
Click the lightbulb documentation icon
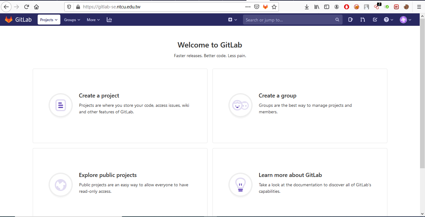[241, 185]
